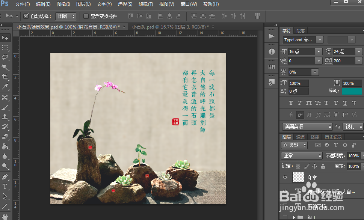Screen dimensions: 364x220
Task: Select the Brush tool
Action: pyautogui.click(x=5, y=107)
